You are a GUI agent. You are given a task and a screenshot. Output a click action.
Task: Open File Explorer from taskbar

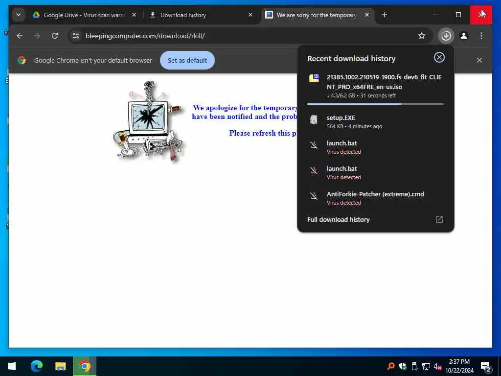(x=60, y=366)
